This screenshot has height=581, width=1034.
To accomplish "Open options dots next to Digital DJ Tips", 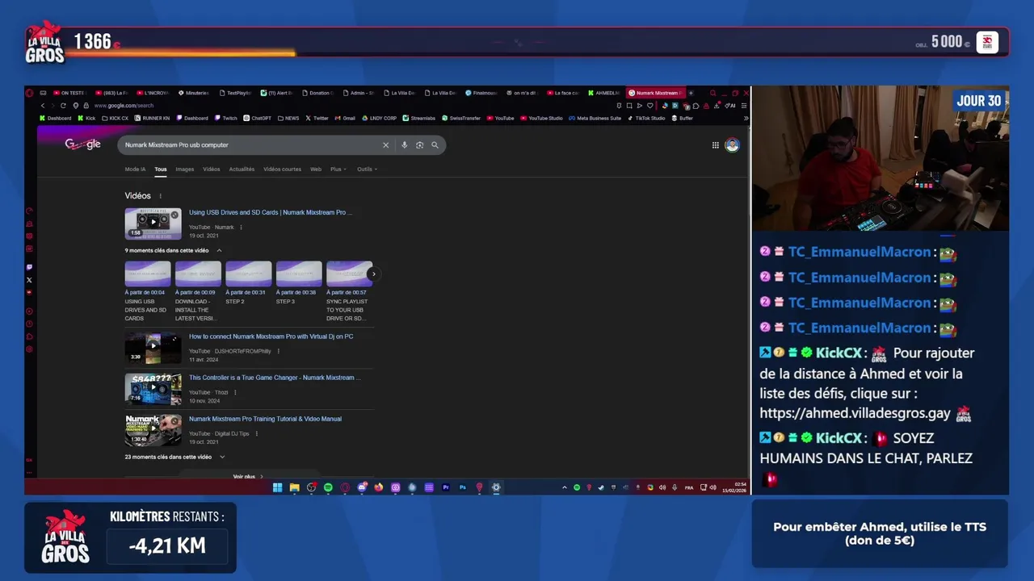I will [257, 434].
